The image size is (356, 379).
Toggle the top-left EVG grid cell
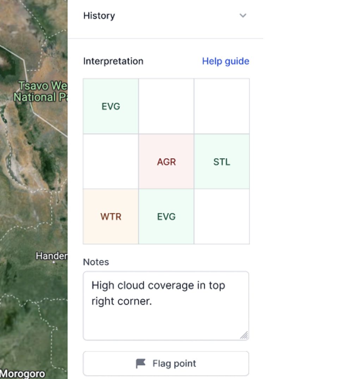[111, 106]
